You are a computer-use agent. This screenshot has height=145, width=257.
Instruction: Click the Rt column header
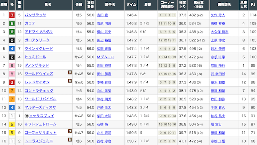pyautogui.click(x=253, y=5)
